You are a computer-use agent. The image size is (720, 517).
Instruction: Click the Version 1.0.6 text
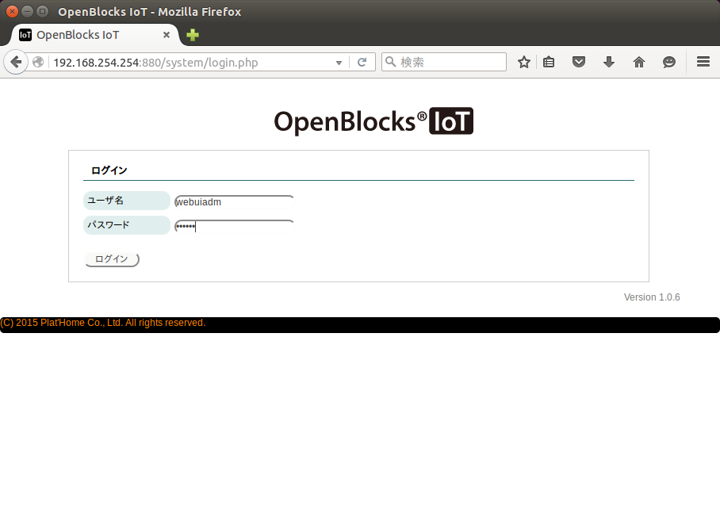click(x=652, y=297)
